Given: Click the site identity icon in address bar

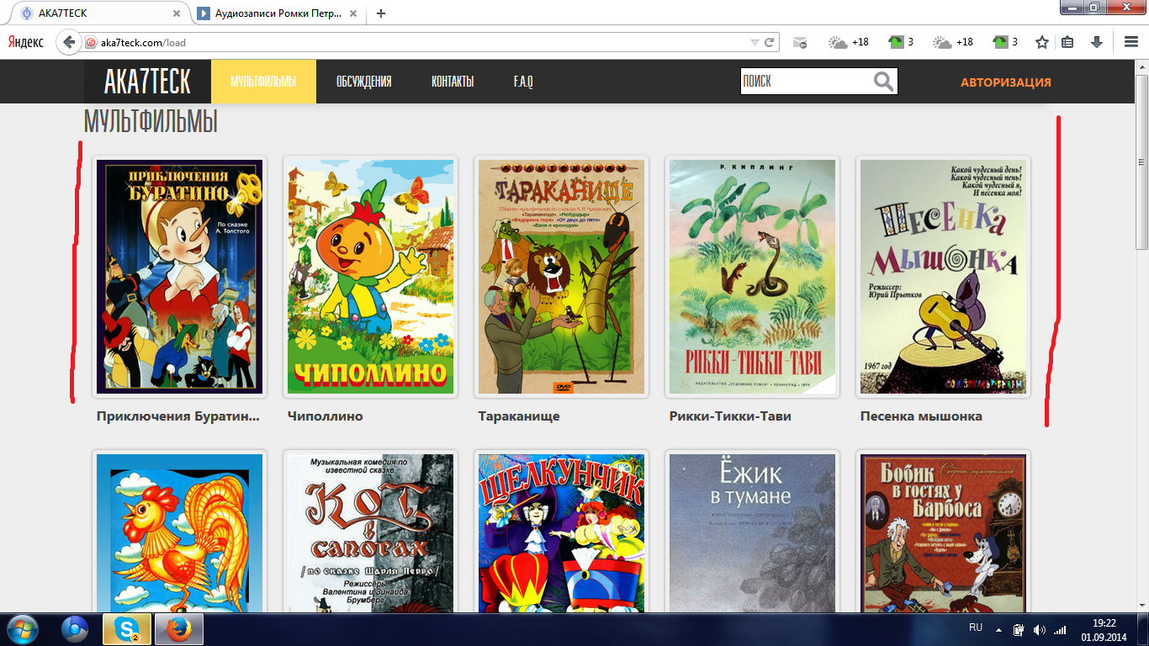Looking at the screenshot, I should tap(91, 42).
